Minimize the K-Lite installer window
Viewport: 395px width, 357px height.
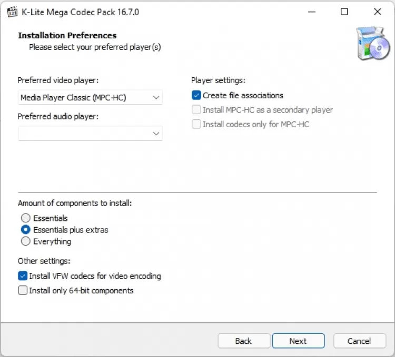point(311,12)
